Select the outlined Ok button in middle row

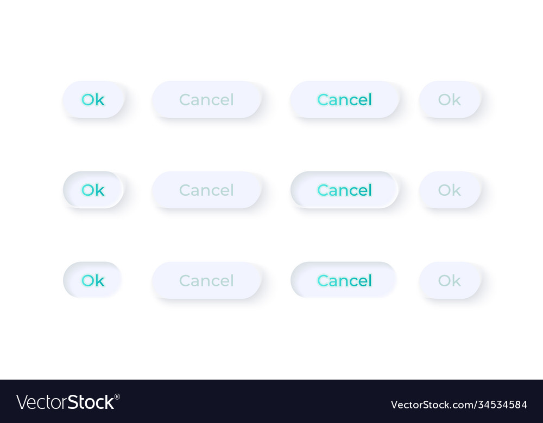pyautogui.click(x=93, y=190)
